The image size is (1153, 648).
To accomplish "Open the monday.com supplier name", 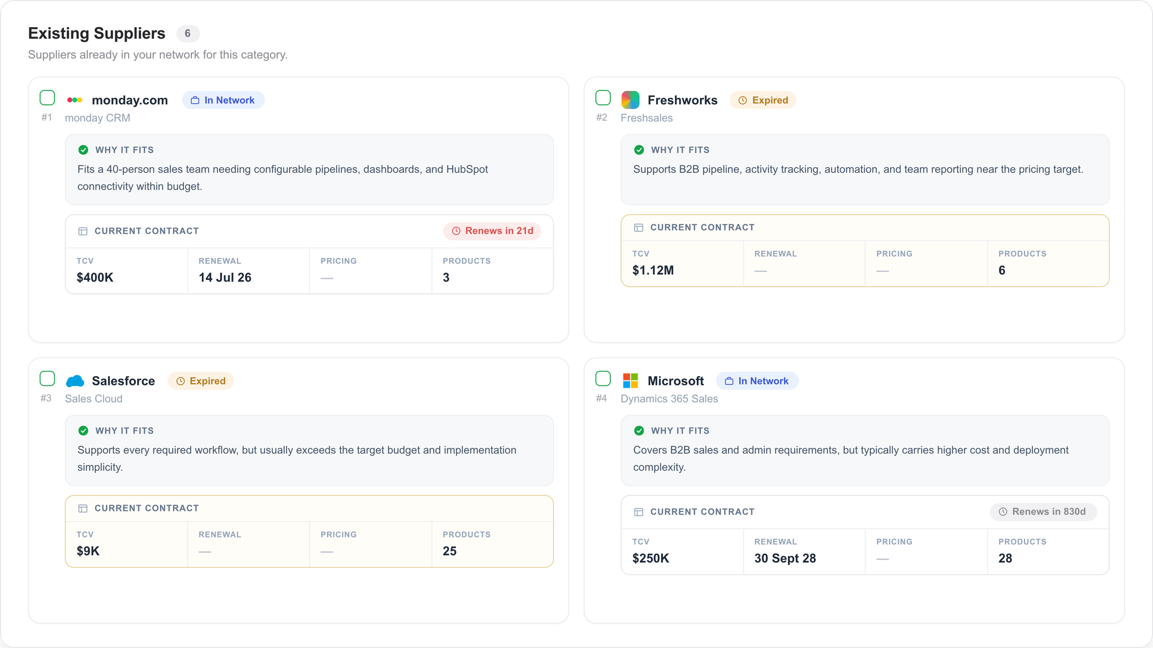I will pos(130,100).
